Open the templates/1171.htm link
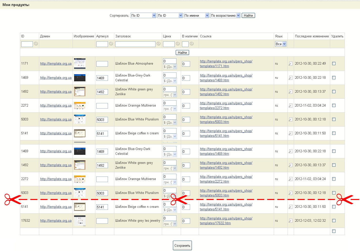 pos(214,66)
